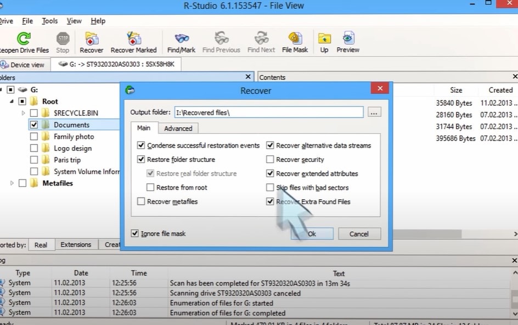Open the View menu

(x=74, y=21)
